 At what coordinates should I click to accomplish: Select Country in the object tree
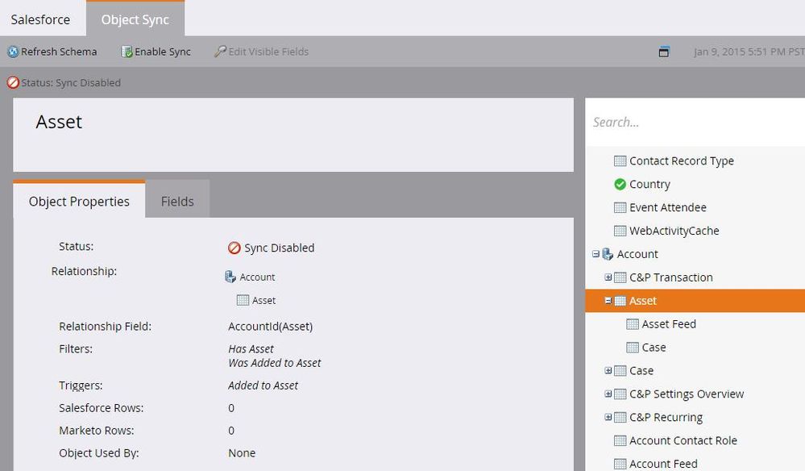[649, 184]
